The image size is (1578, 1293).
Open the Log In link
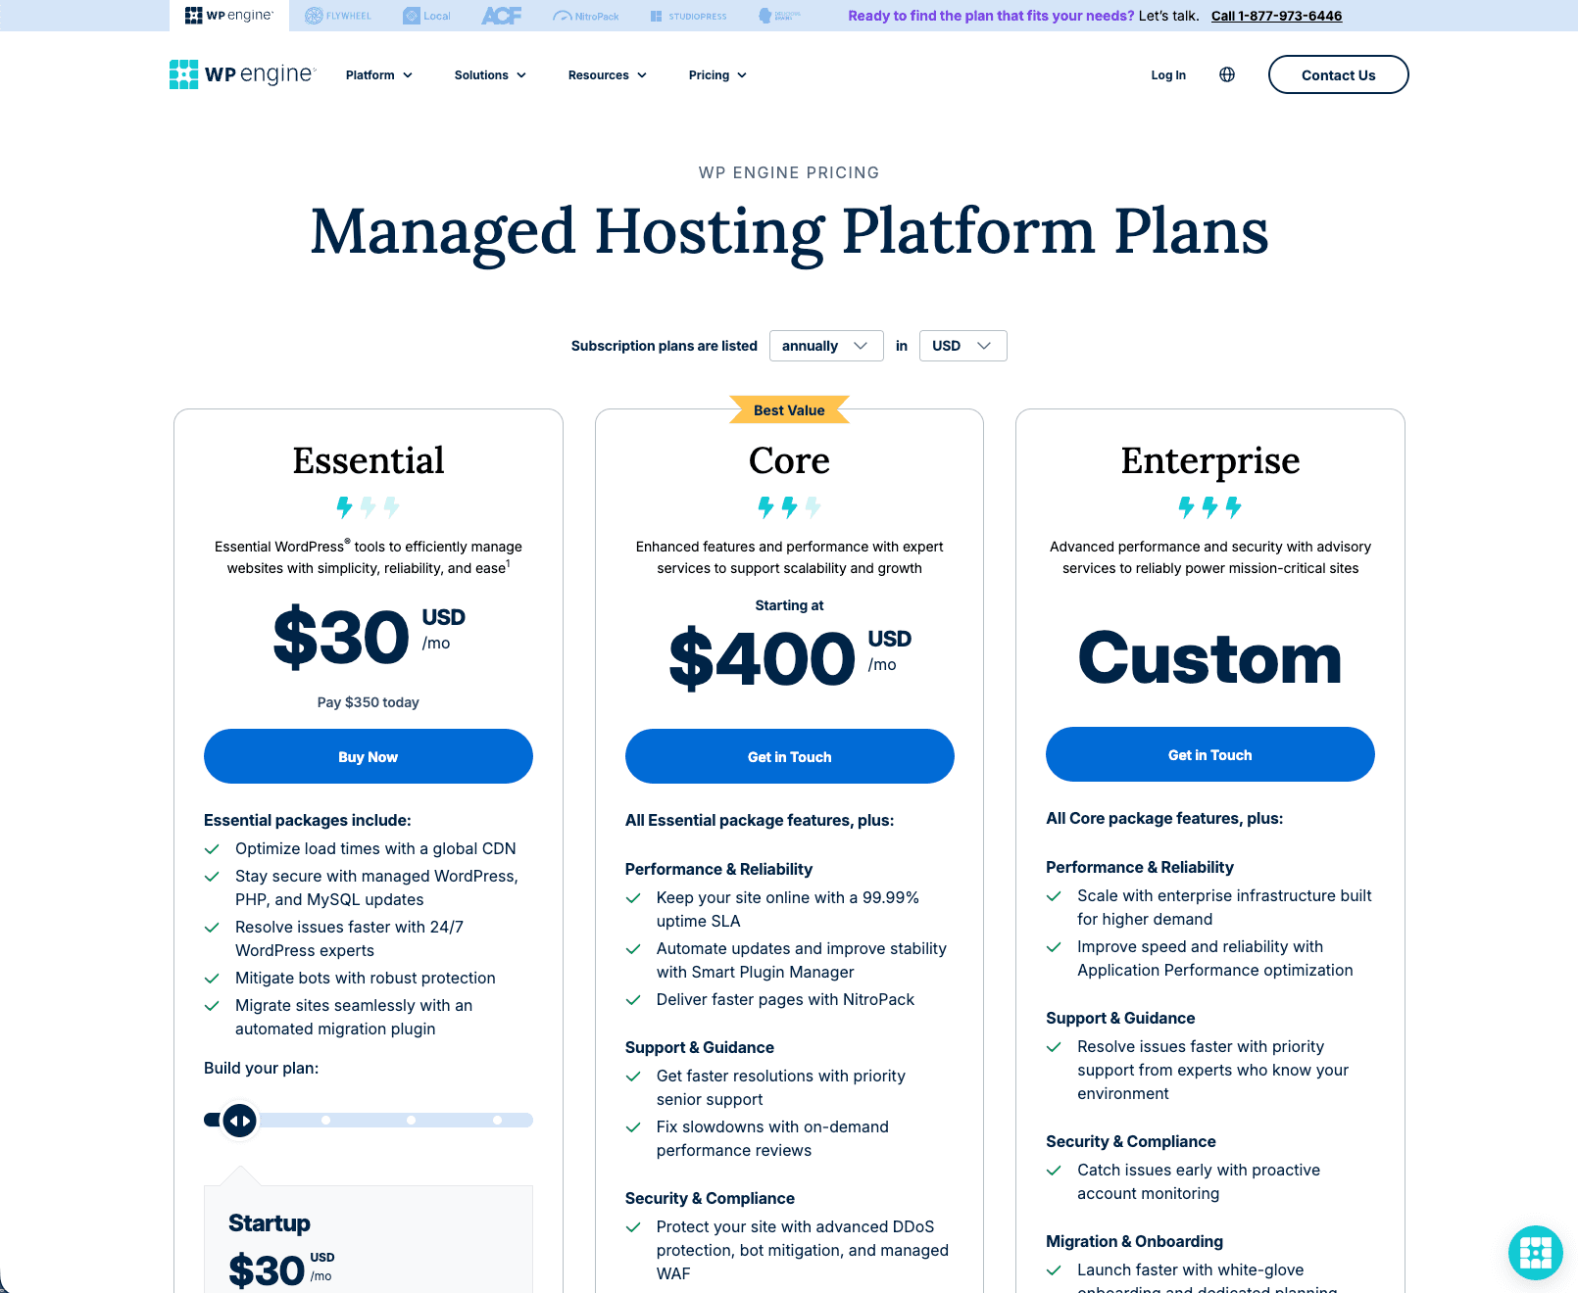coord(1168,75)
